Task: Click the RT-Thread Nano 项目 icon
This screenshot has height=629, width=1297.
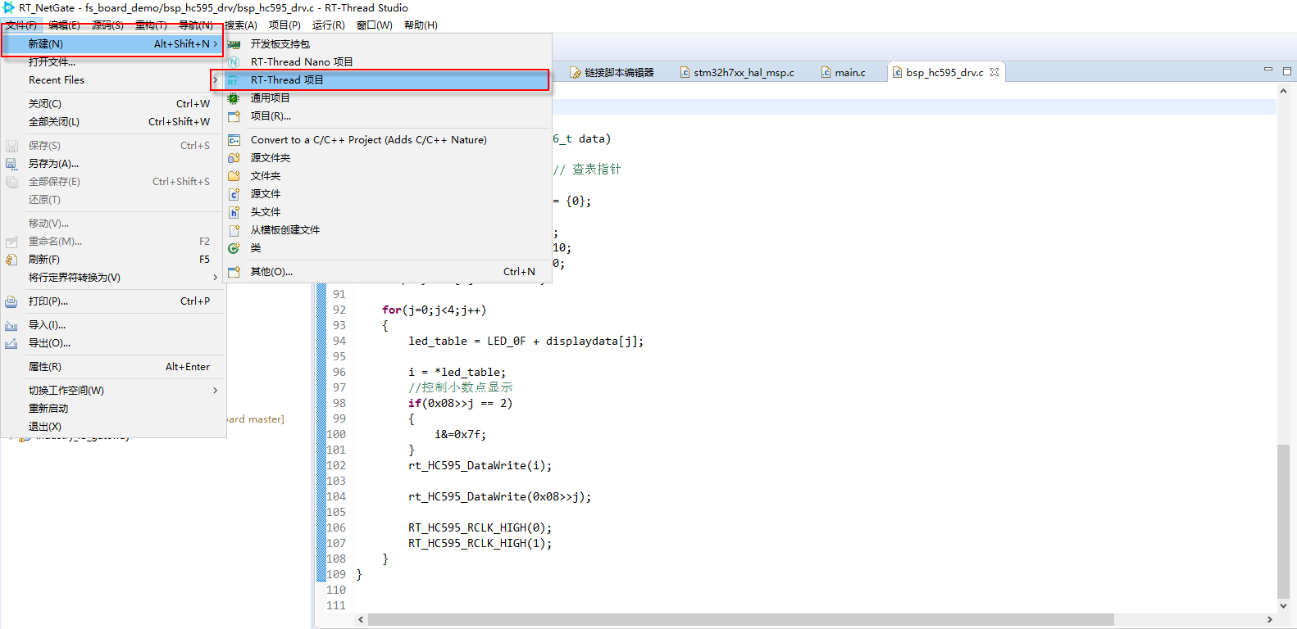Action: [234, 62]
